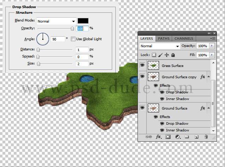This screenshot has height=167, width=225.
Task: Delete layer with trash icon
Action: pyautogui.click(x=206, y=137)
